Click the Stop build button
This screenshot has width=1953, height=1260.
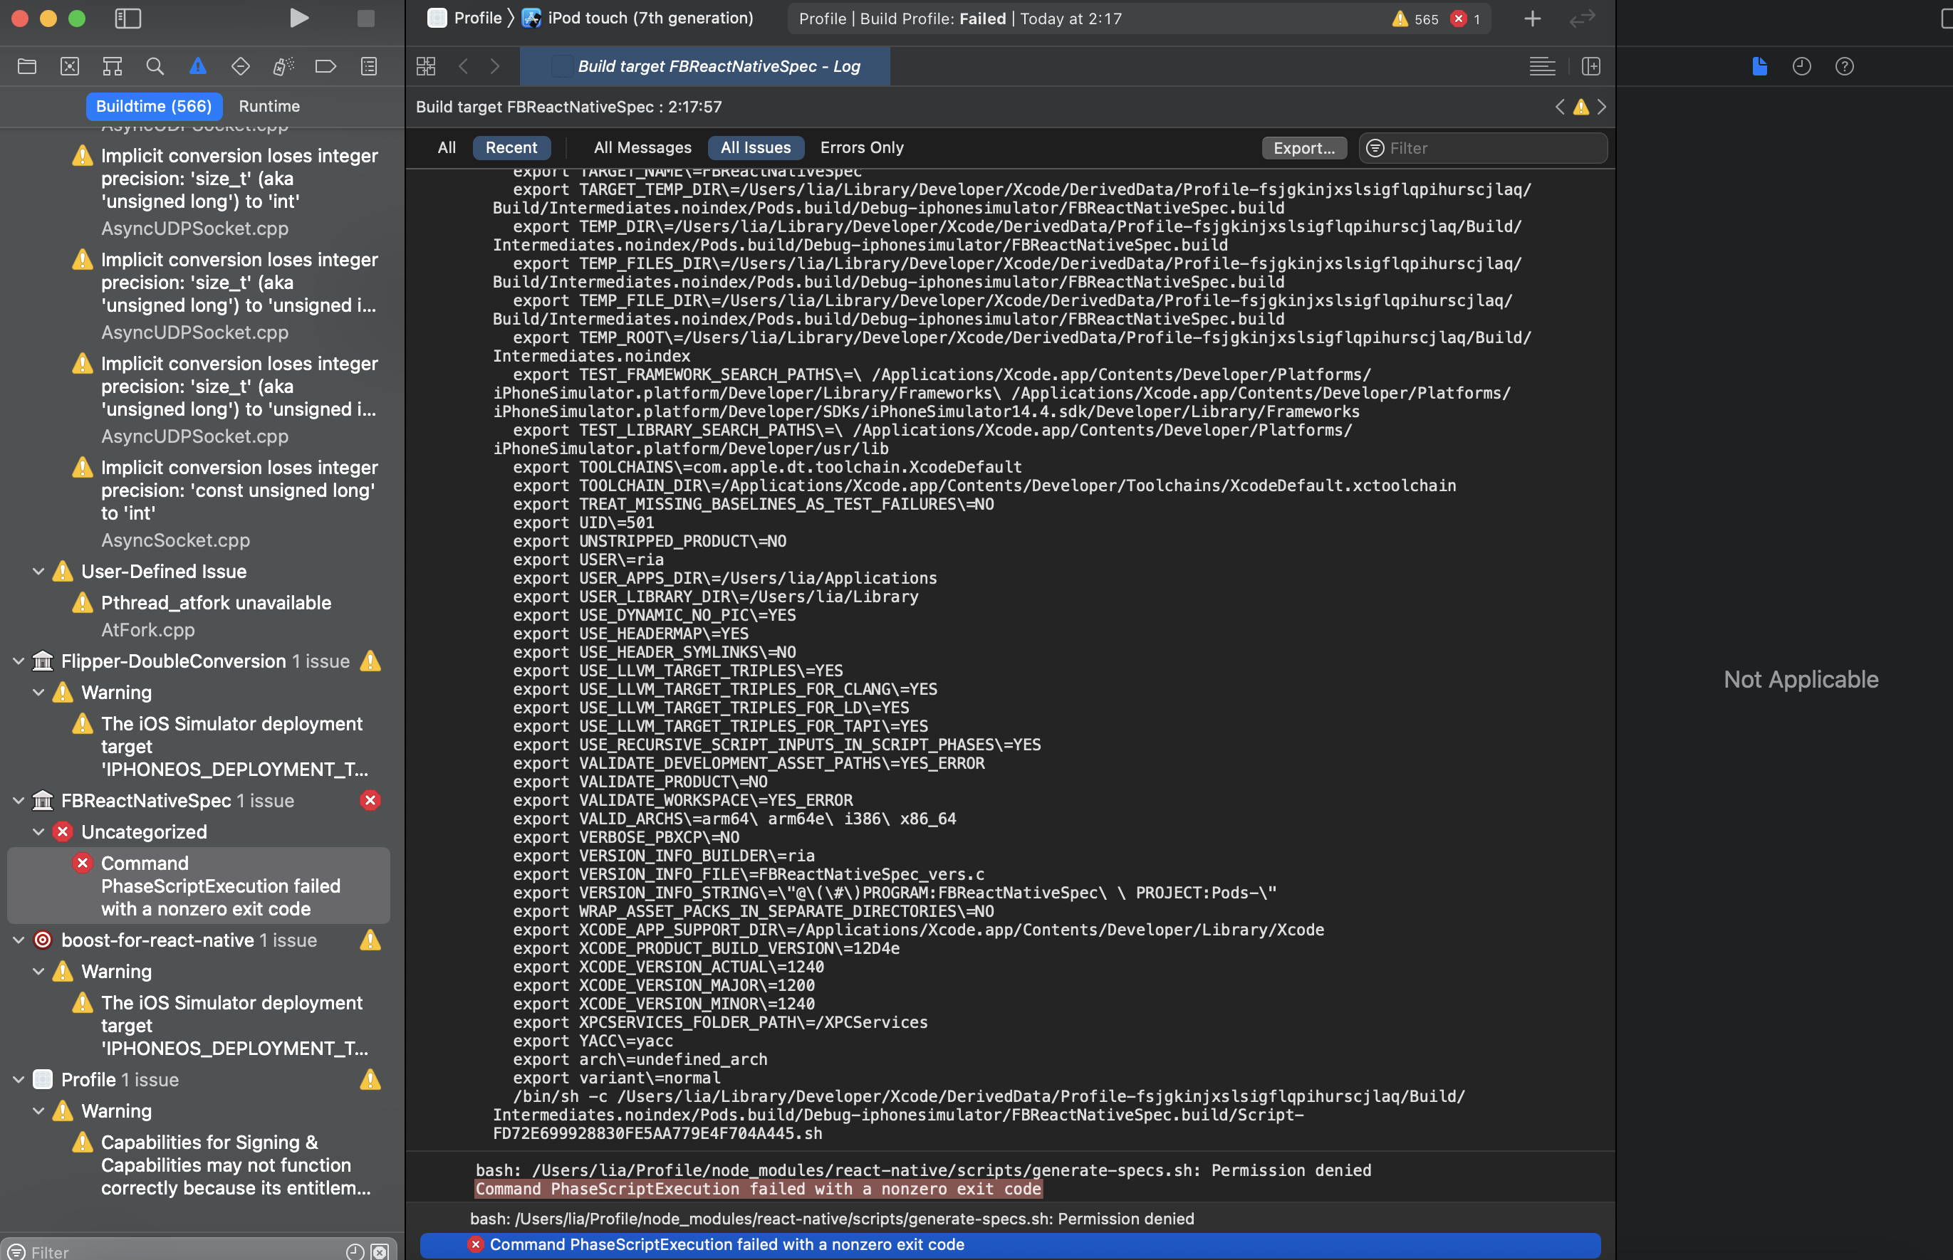366,18
